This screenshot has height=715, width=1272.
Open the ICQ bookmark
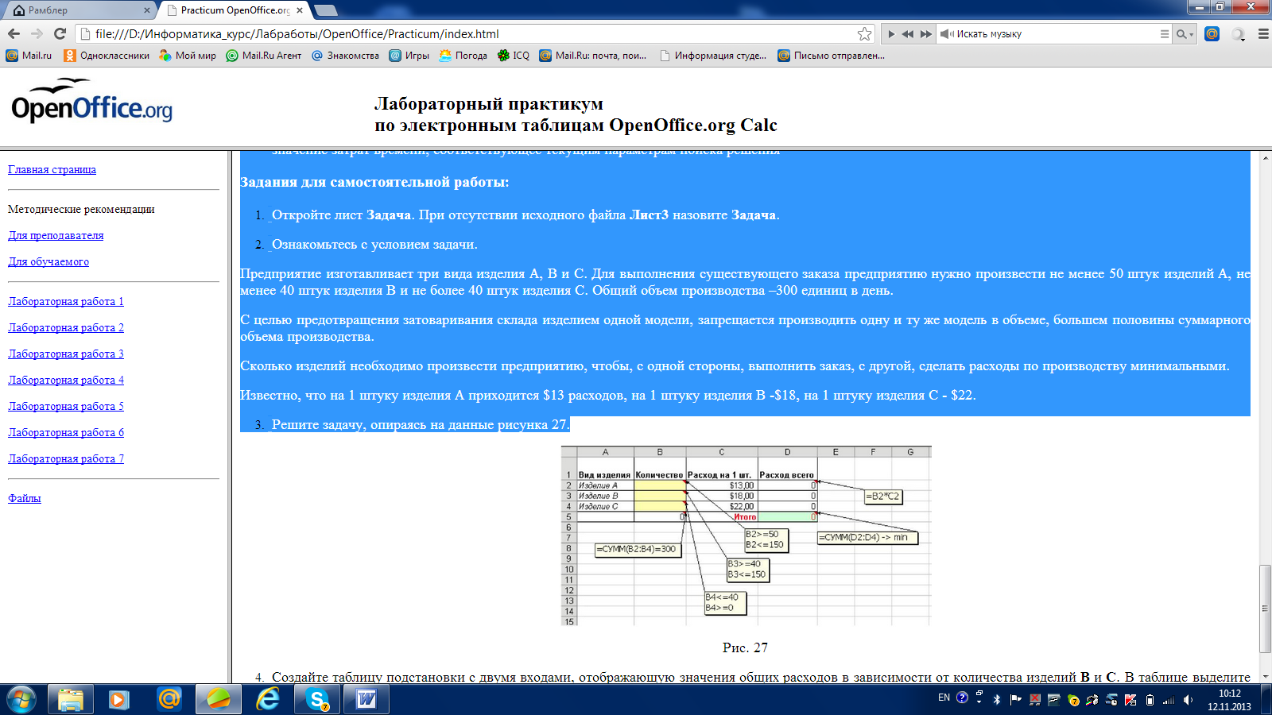point(513,56)
